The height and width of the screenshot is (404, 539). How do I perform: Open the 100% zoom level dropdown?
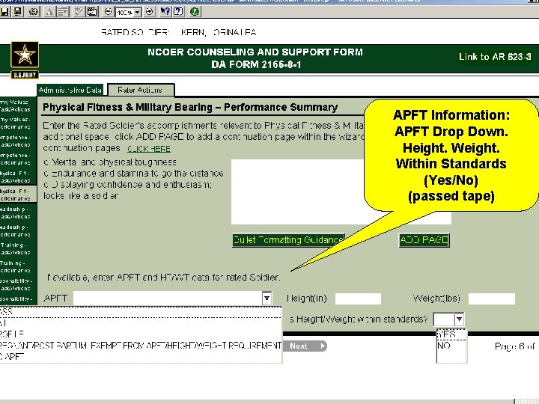138,13
